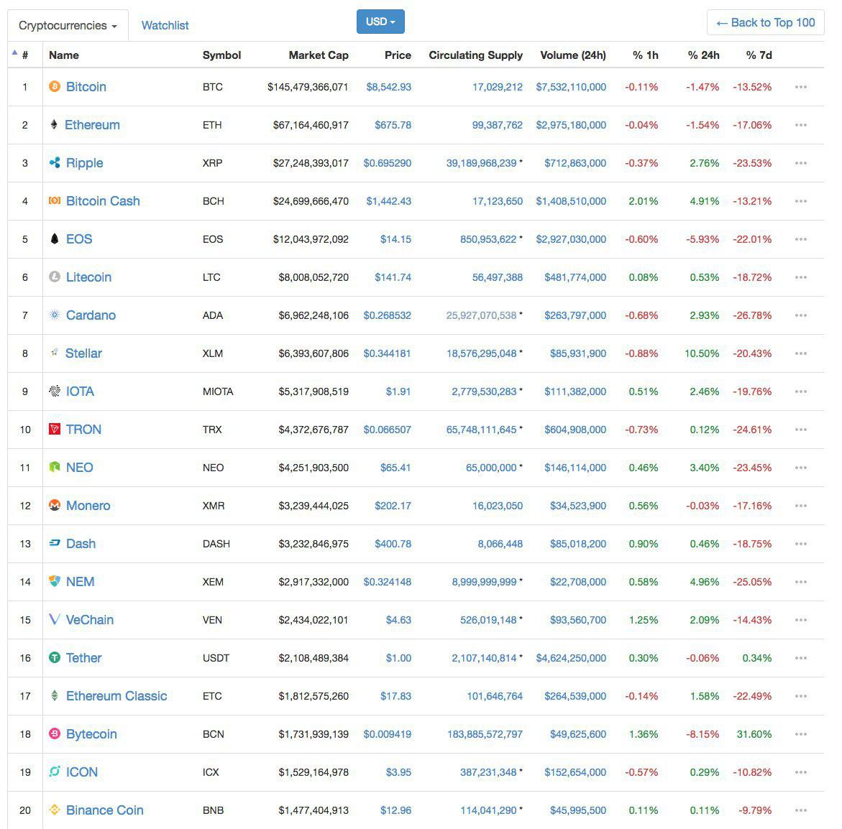Expand options menu for Litecoin row

click(800, 277)
